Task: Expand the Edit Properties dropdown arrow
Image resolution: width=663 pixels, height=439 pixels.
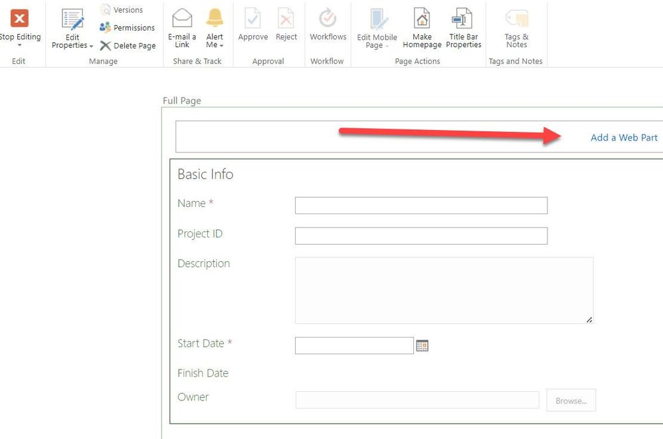Action: (91, 46)
